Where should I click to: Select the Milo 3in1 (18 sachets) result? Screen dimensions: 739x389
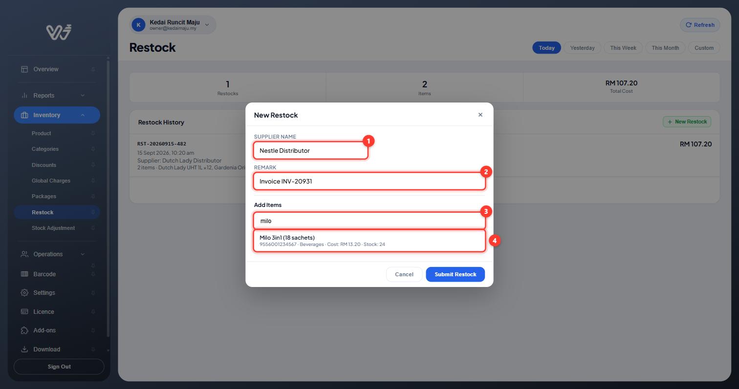tap(369, 241)
